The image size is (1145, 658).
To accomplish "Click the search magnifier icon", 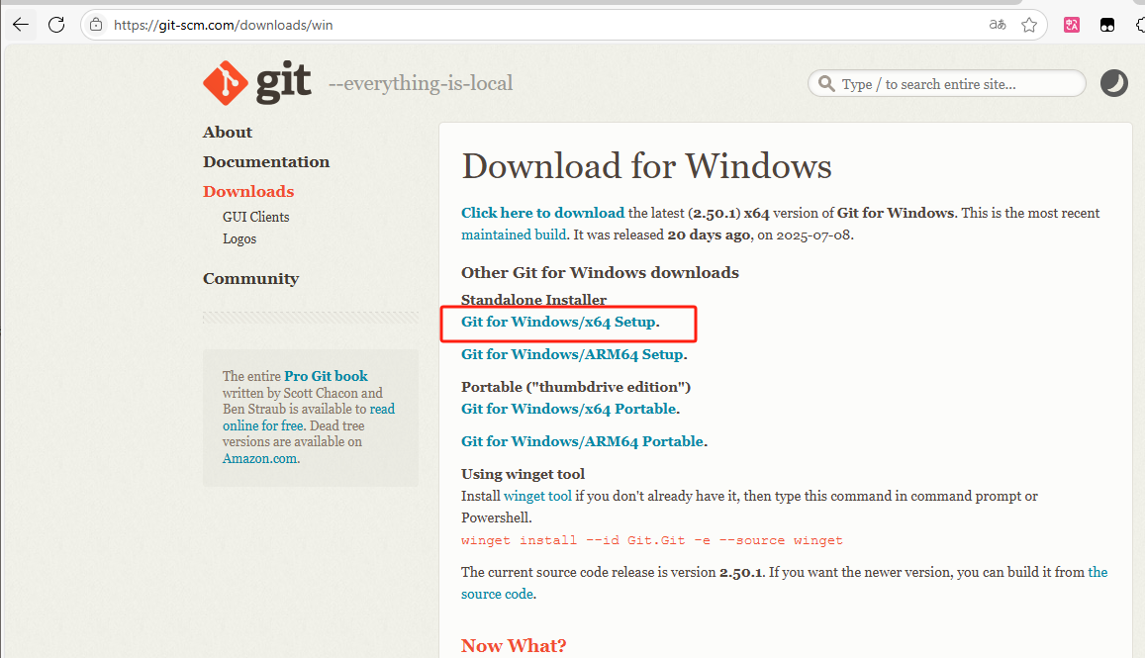I will [x=826, y=83].
